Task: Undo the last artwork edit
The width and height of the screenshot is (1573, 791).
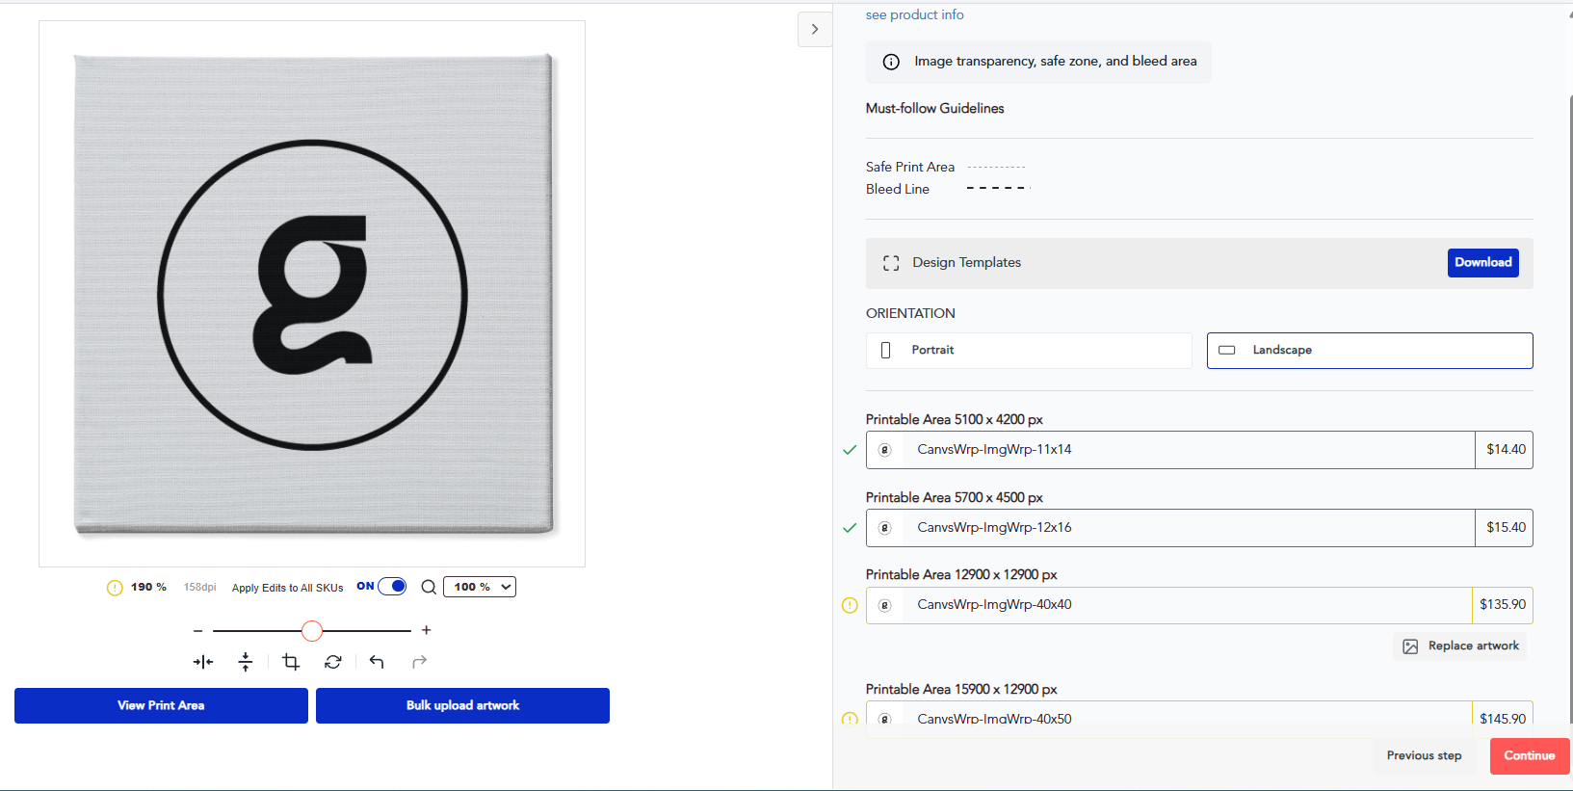Action: pyautogui.click(x=377, y=662)
